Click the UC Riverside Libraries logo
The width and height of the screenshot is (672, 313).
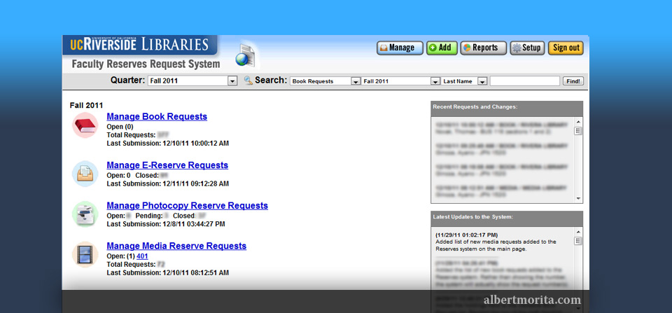tap(140, 46)
